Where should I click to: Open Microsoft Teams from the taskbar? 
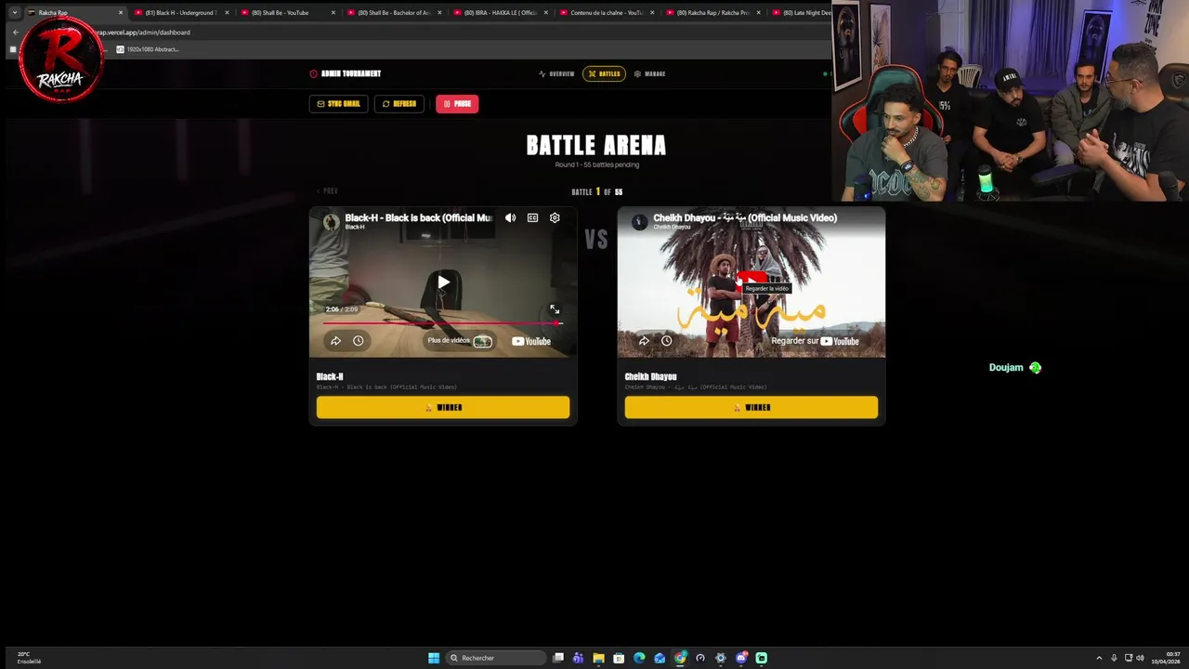pyautogui.click(x=578, y=658)
